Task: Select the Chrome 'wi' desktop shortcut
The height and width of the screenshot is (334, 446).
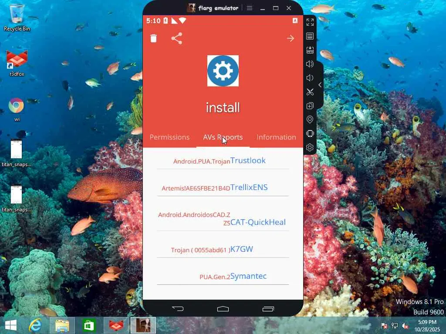Action: (17, 110)
